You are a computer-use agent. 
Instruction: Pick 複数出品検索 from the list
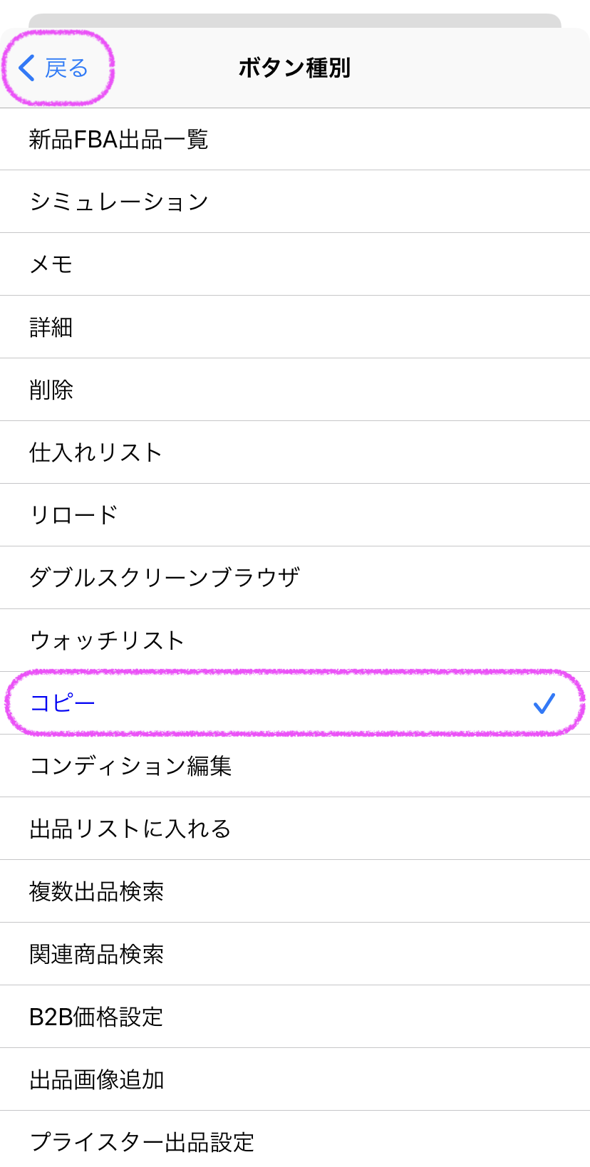[x=97, y=892]
